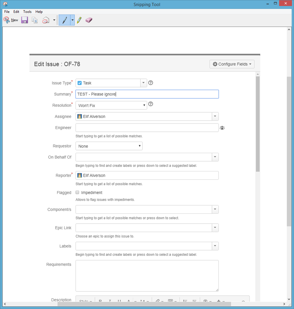Click the New snip scissors icon
The width and height of the screenshot is (294, 309).
point(7,20)
